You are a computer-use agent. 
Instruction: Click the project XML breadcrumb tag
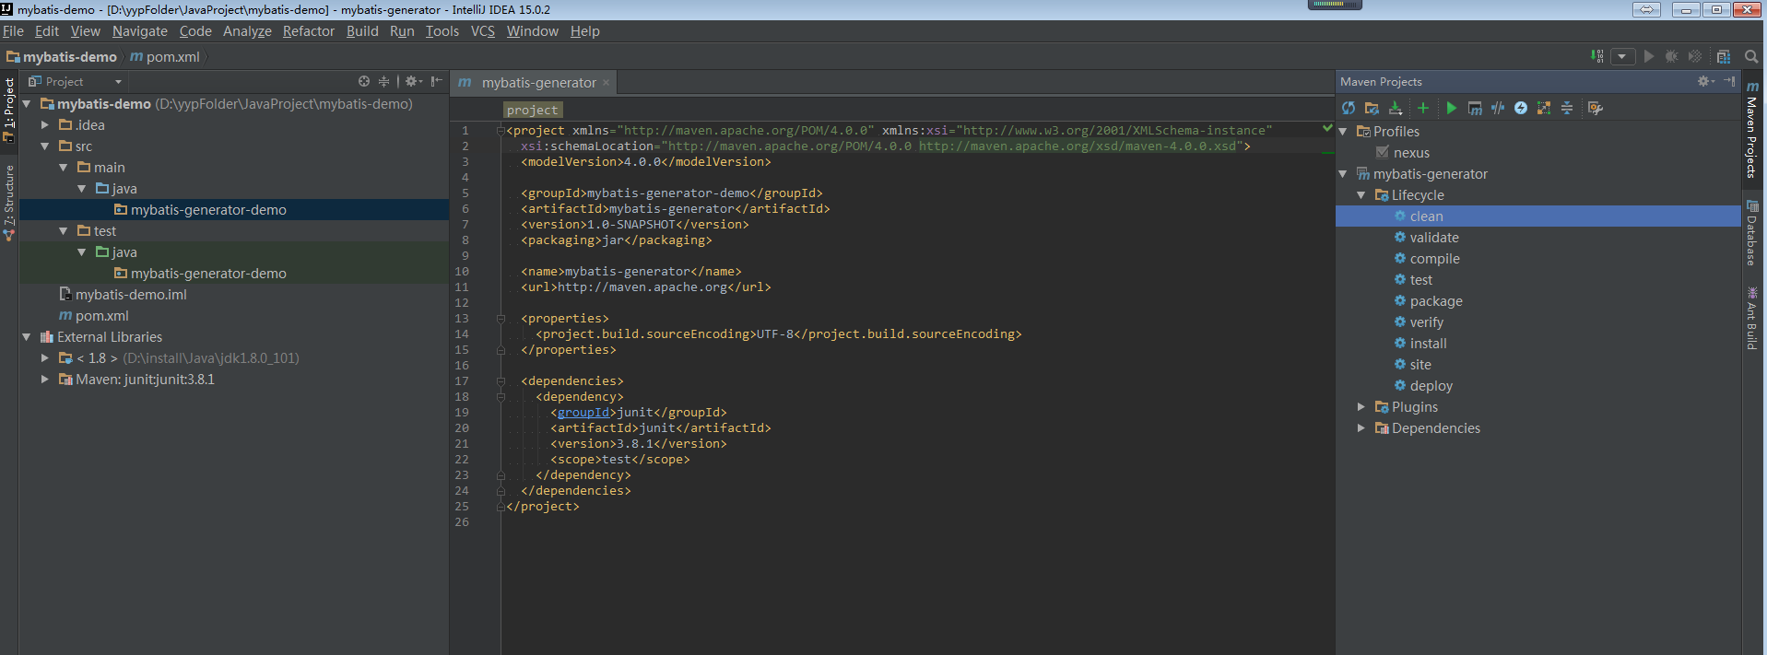point(532,110)
